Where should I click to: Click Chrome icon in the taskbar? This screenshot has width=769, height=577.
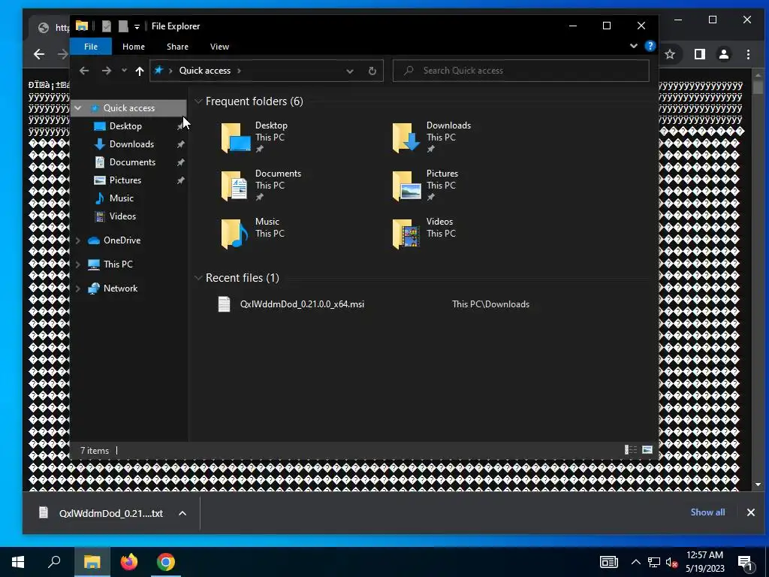coord(166,562)
